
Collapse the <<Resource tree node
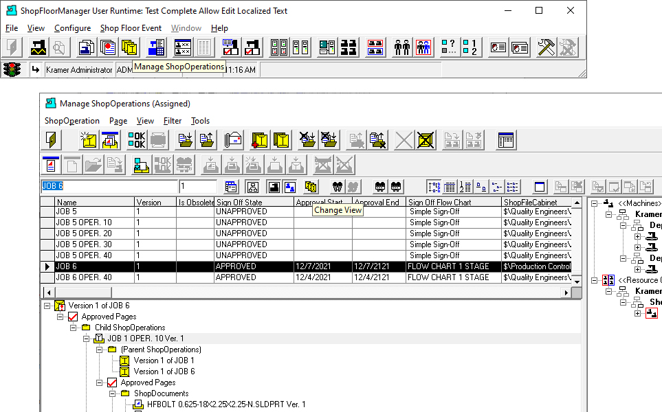click(x=595, y=280)
